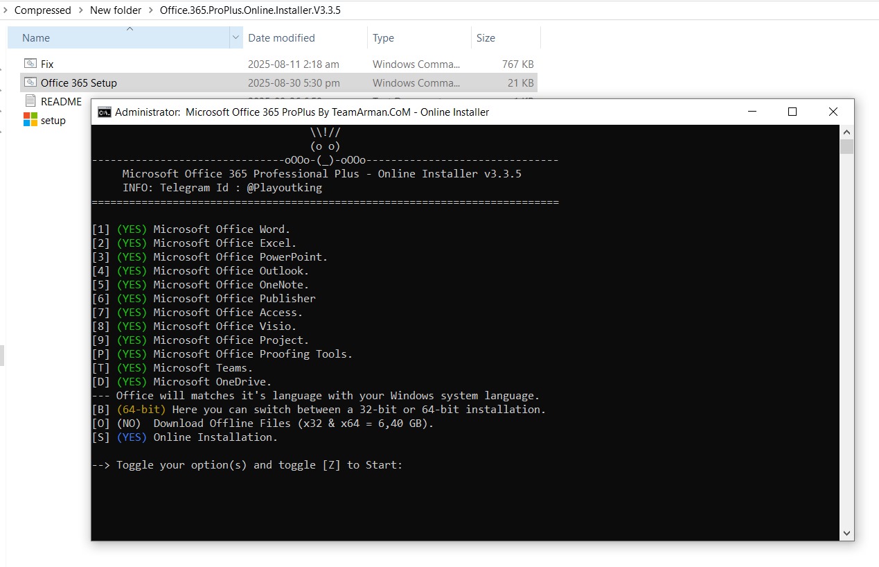Expand chevron after New folder breadcrumb
The image size is (879, 567).
click(x=151, y=10)
